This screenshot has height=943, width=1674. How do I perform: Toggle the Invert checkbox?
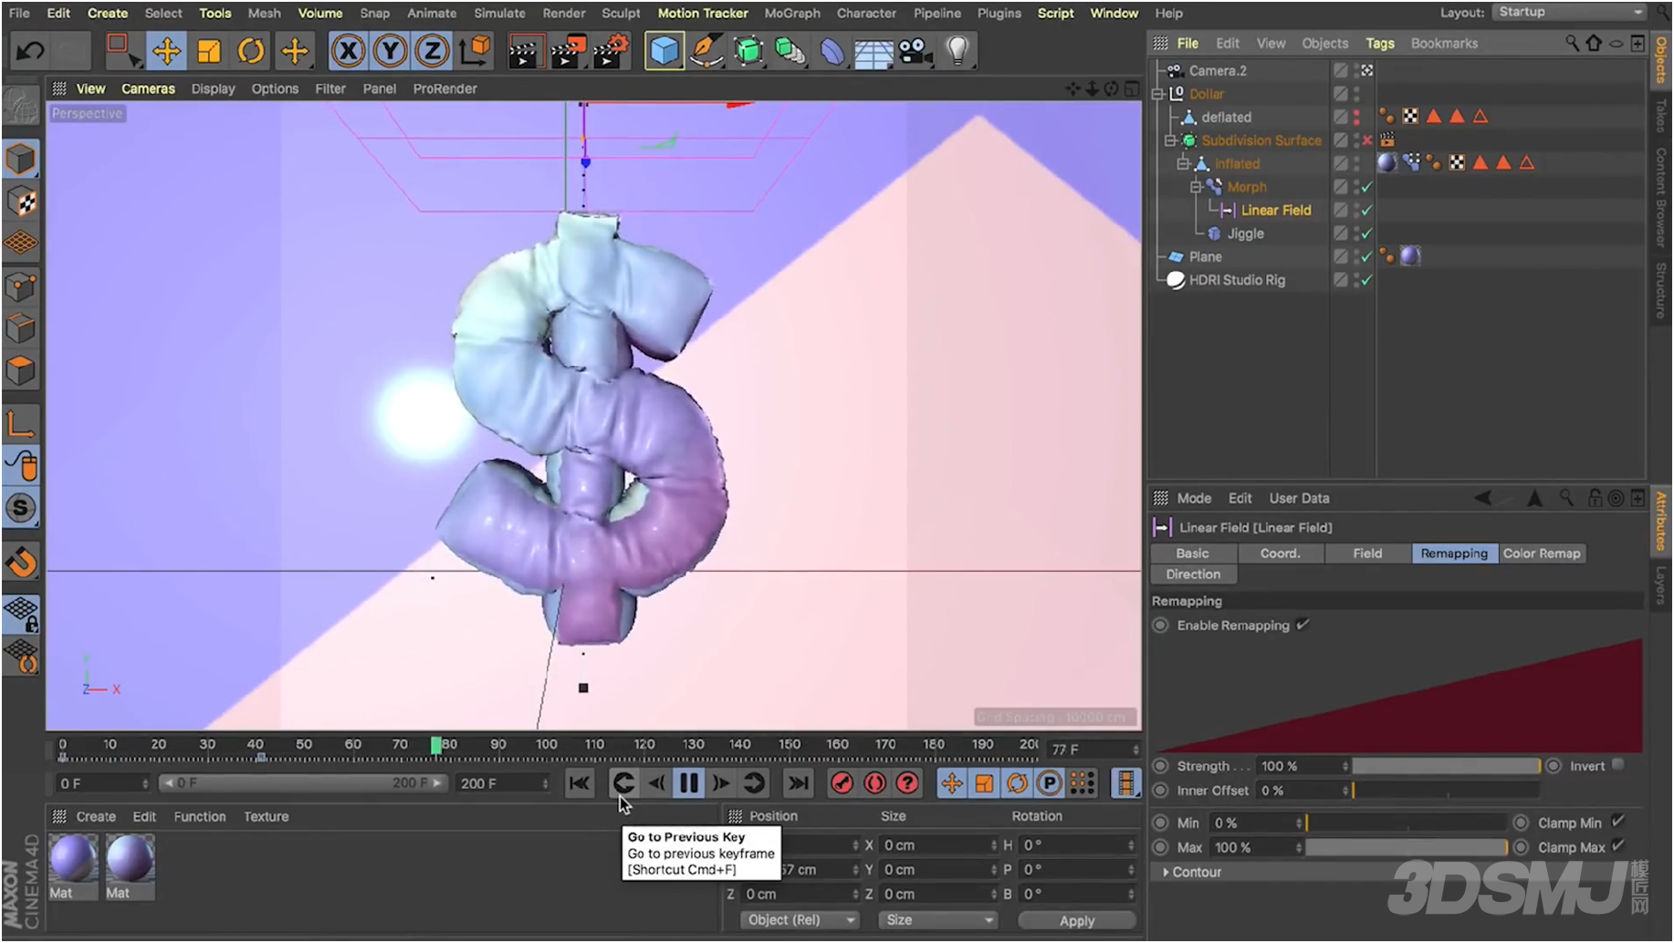tap(1618, 764)
